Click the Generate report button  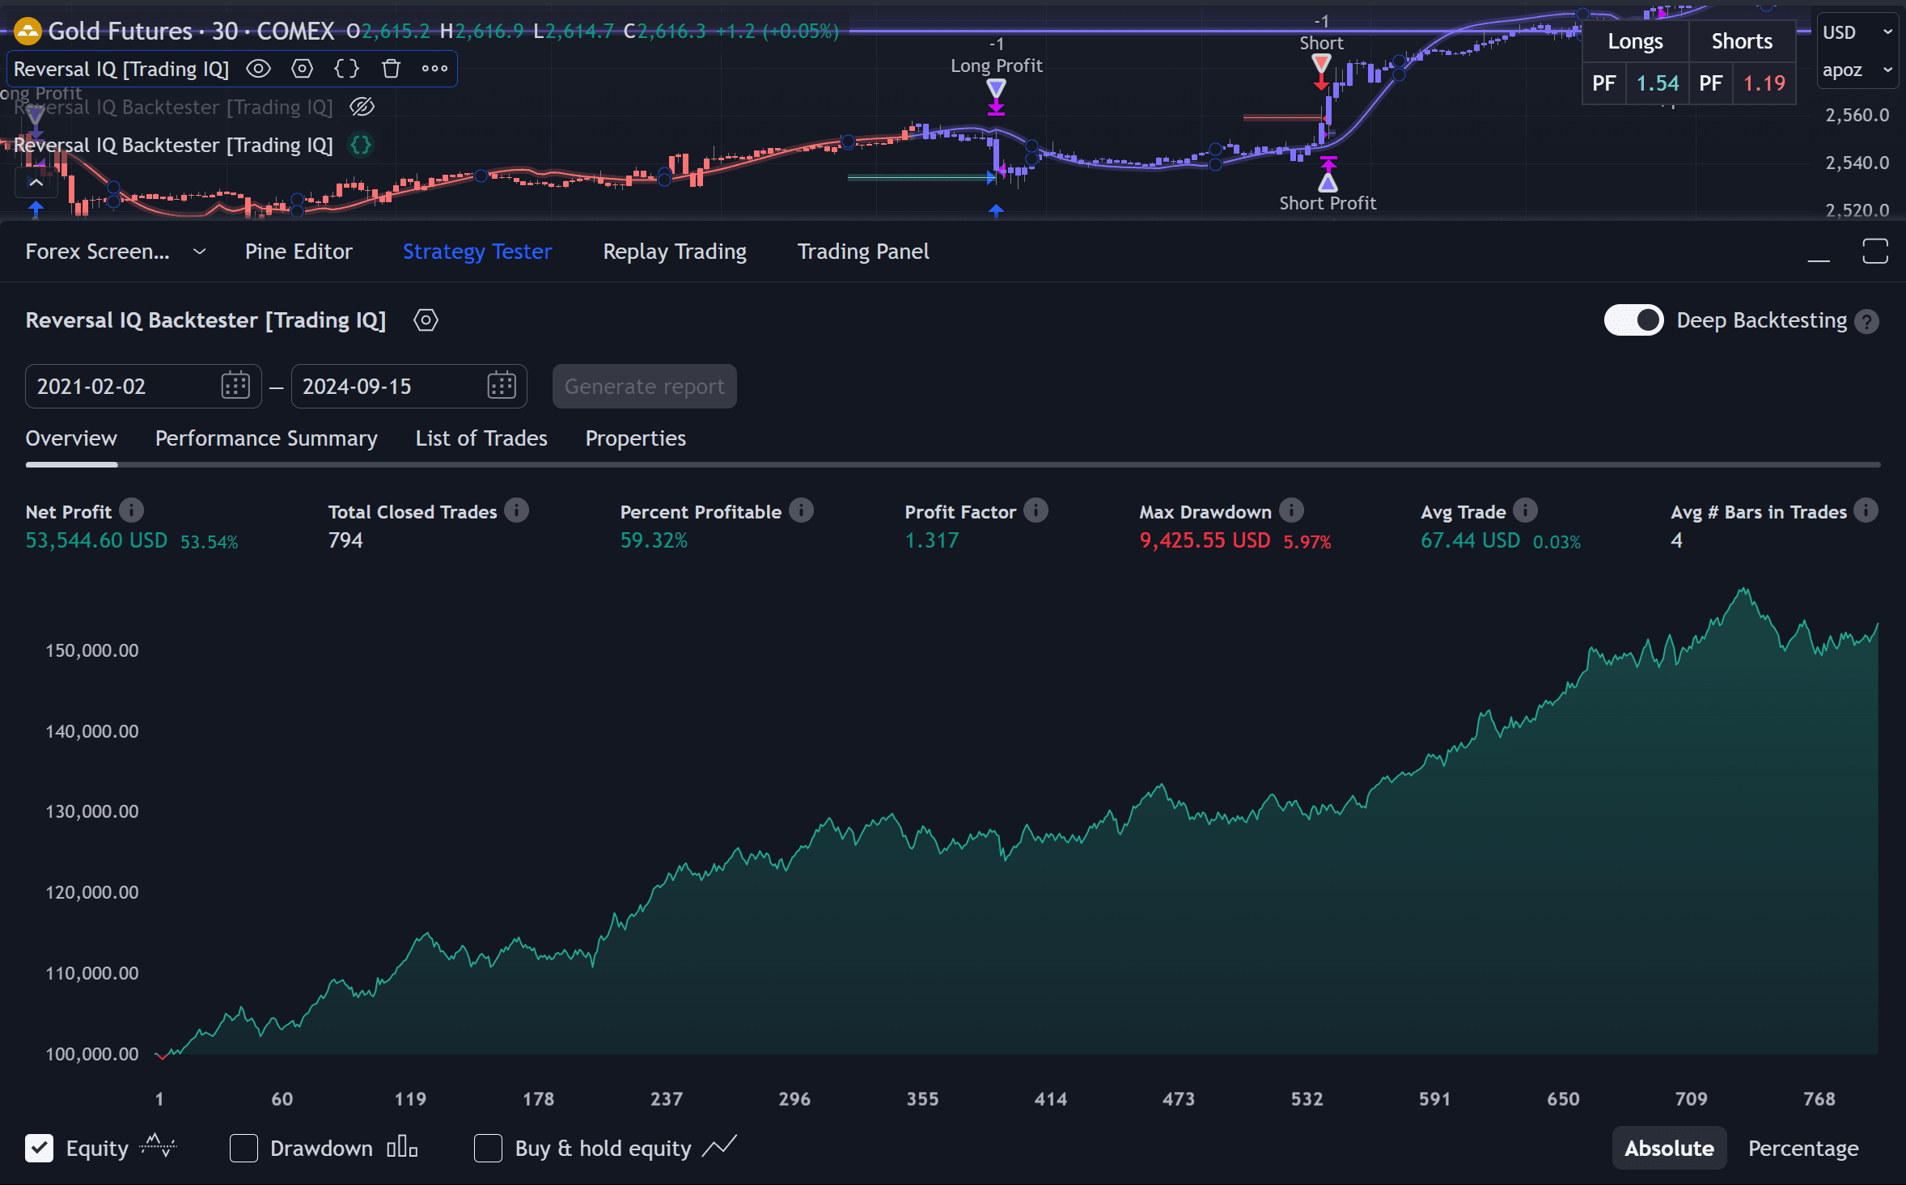point(644,386)
